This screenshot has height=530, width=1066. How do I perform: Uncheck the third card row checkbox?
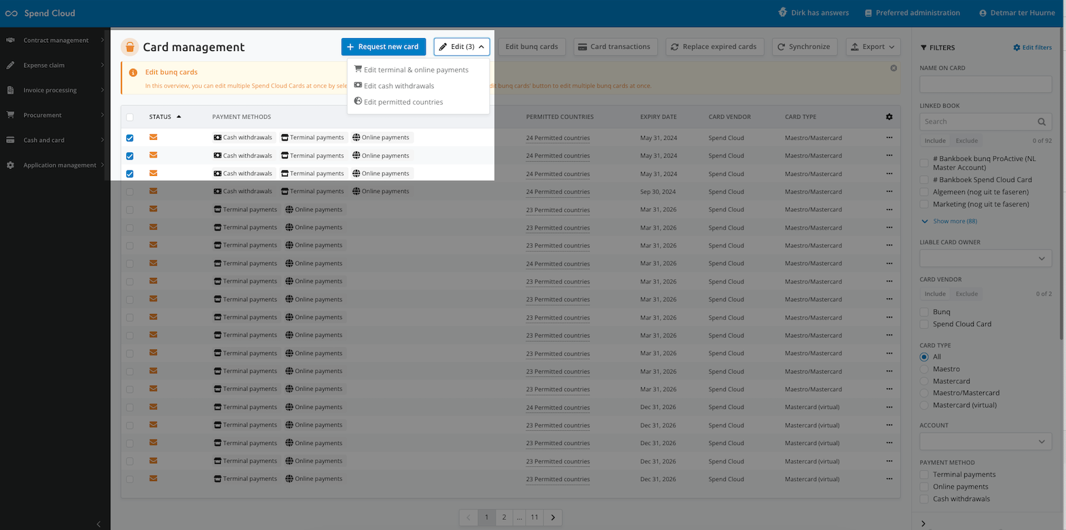pos(130,174)
